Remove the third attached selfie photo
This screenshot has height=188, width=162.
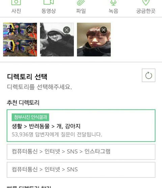104,30
